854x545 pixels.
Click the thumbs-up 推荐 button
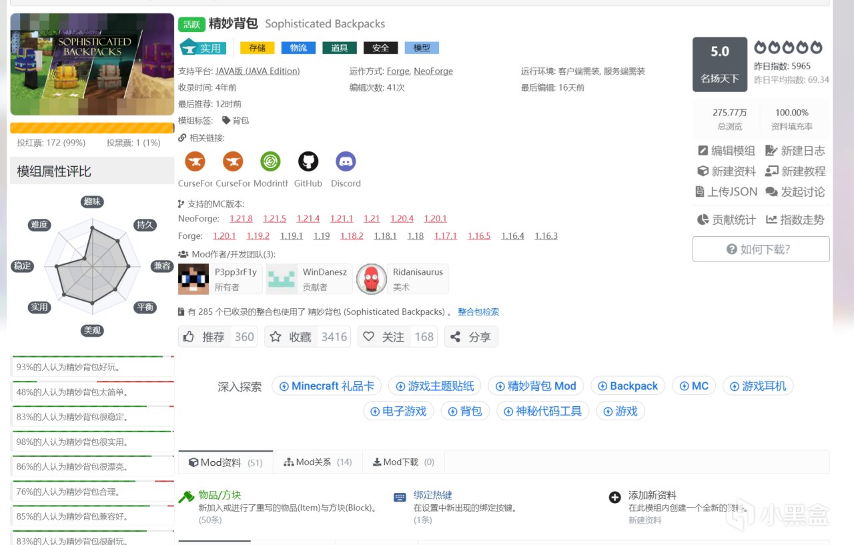click(218, 337)
